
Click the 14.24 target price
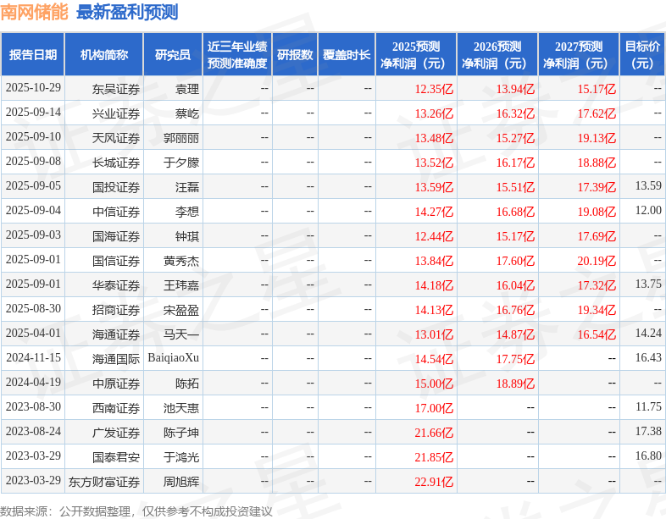coord(648,333)
